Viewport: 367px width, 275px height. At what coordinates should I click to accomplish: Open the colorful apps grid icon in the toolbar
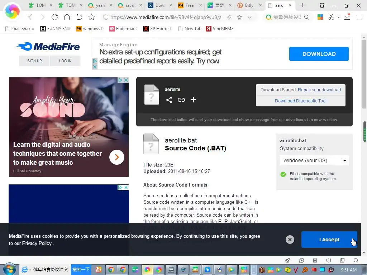coord(320,17)
